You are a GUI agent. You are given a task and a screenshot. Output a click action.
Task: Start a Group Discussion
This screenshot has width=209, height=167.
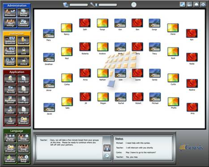23,138
